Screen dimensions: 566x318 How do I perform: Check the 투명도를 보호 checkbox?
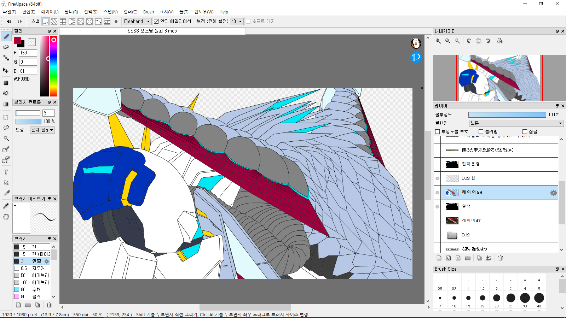[x=438, y=132]
